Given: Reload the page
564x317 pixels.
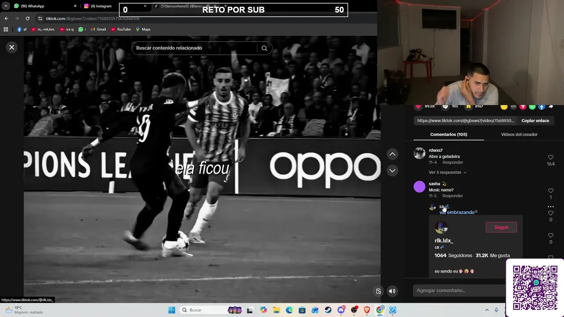Looking at the screenshot, I should point(27,18).
